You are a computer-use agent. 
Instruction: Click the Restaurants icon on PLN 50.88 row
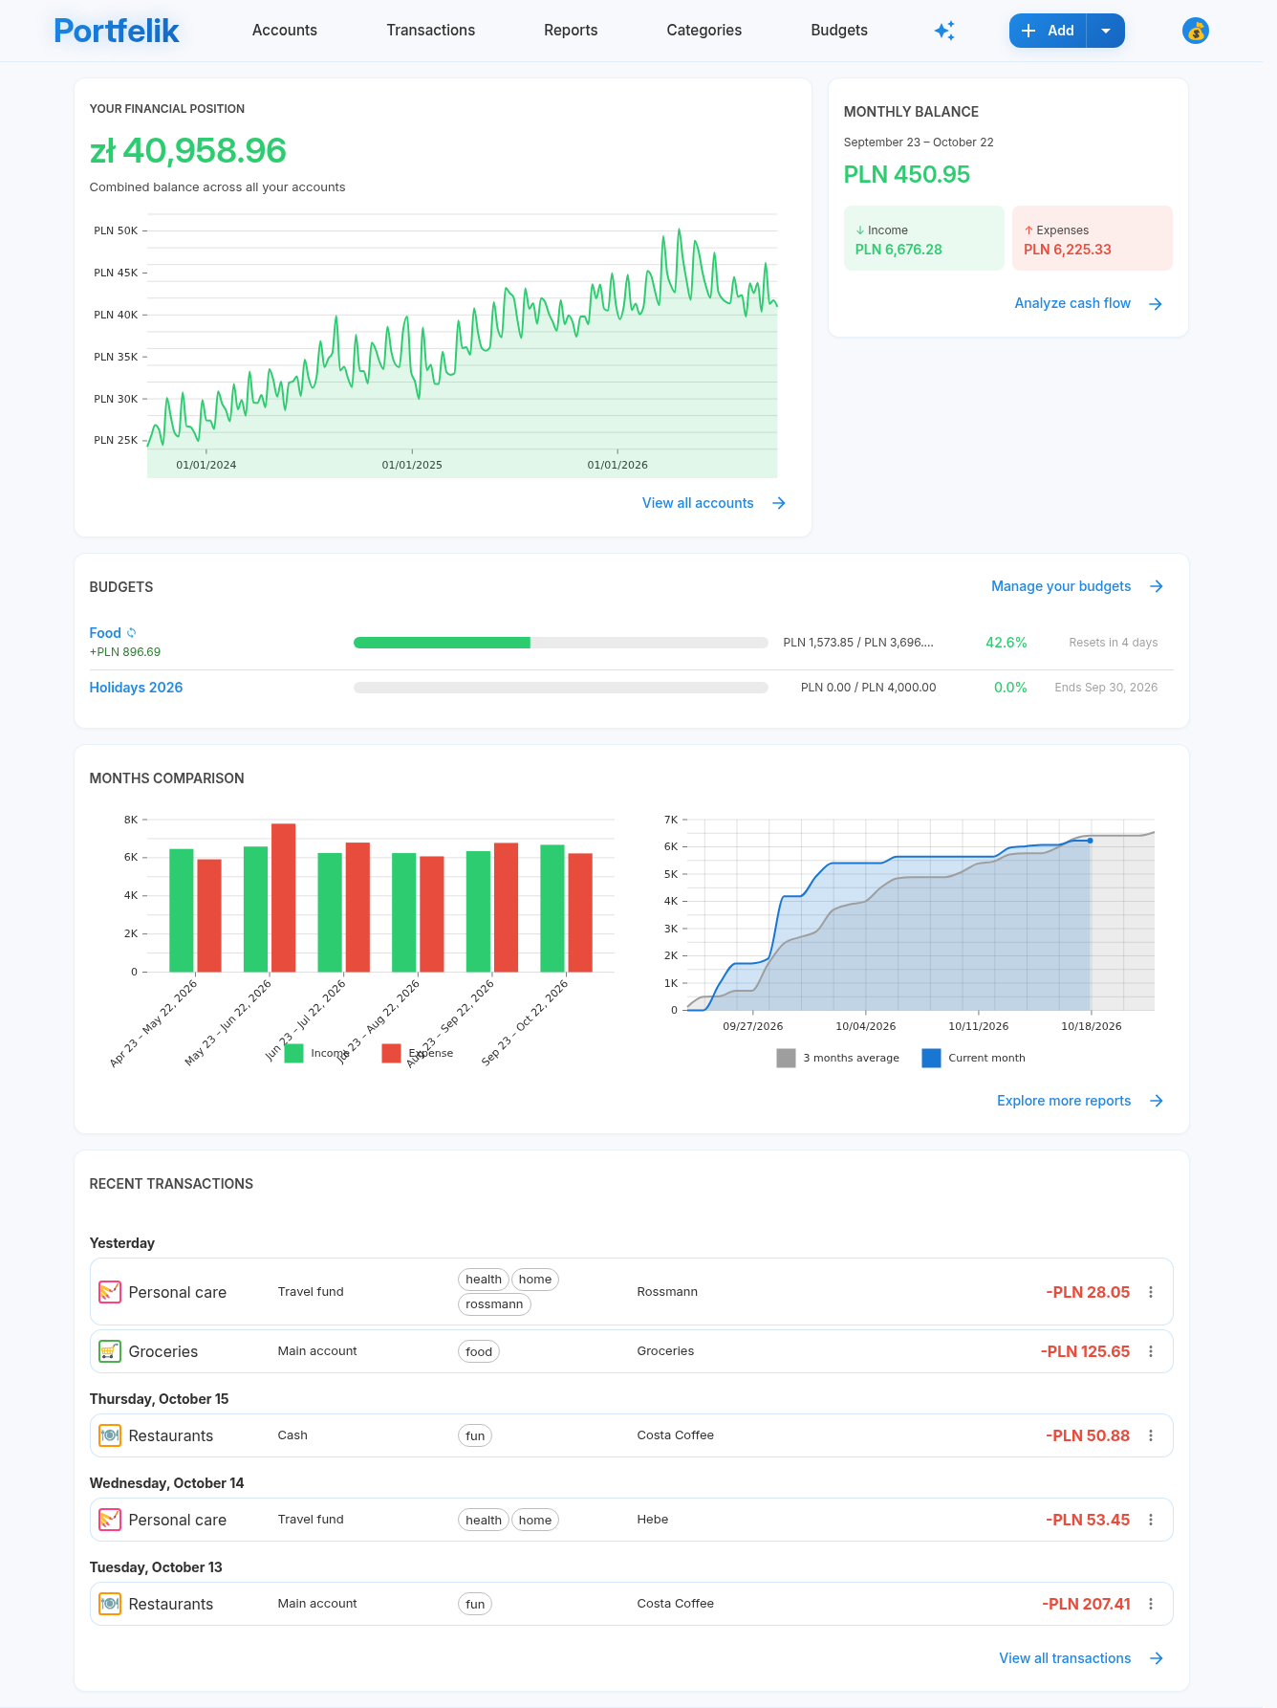coord(110,1435)
